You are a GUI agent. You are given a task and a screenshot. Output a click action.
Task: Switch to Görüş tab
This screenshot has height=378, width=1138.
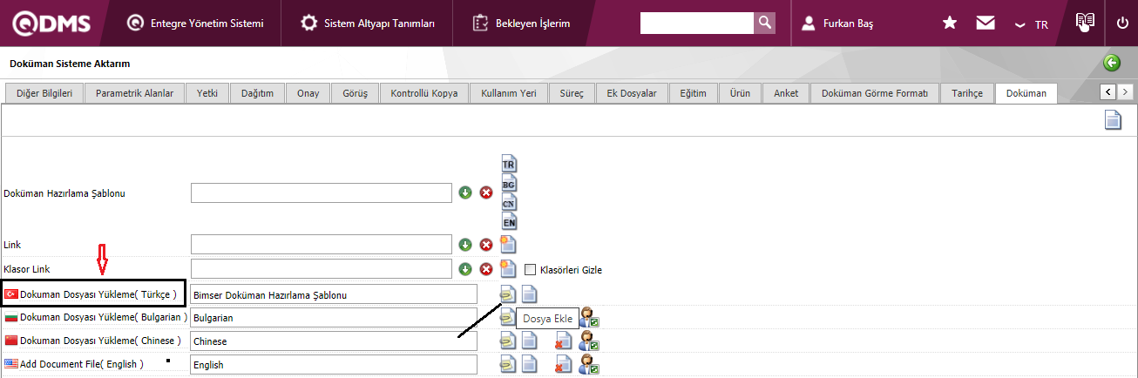[x=355, y=93]
